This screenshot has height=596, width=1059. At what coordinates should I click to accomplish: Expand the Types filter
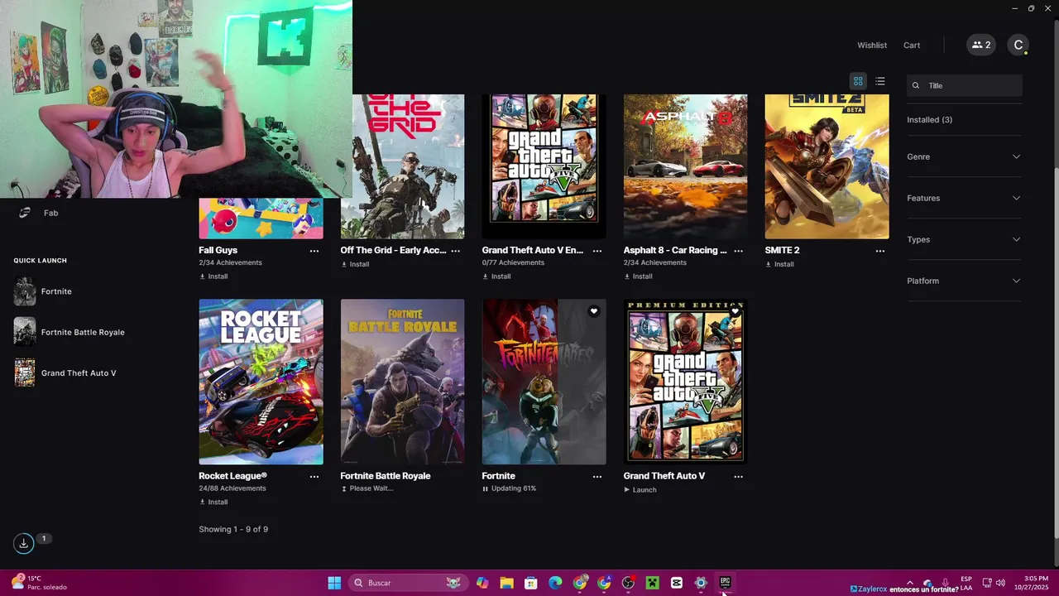964,239
